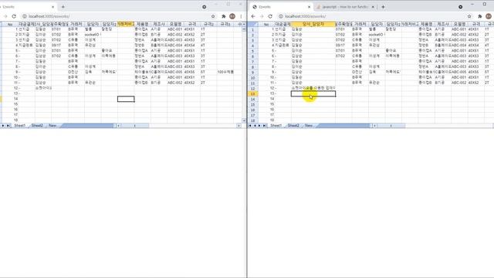The width and height of the screenshot is (494, 278).
Task: Click previous-sheet arrow in right spreadsheet
Action: [255, 125]
